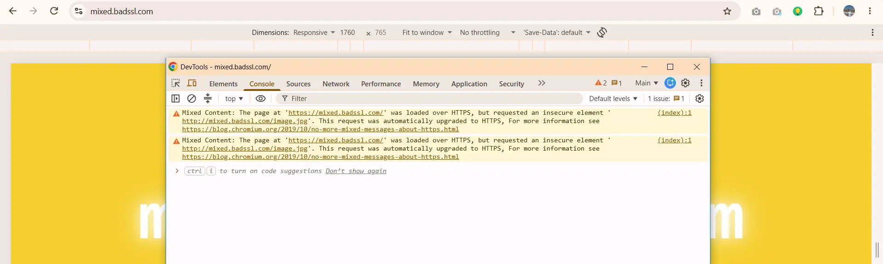Open the issues count indicator beside warnings
This screenshot has height=264, width=883.
[617, 83]
